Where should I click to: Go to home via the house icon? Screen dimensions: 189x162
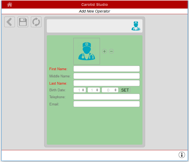click(10, 5)
